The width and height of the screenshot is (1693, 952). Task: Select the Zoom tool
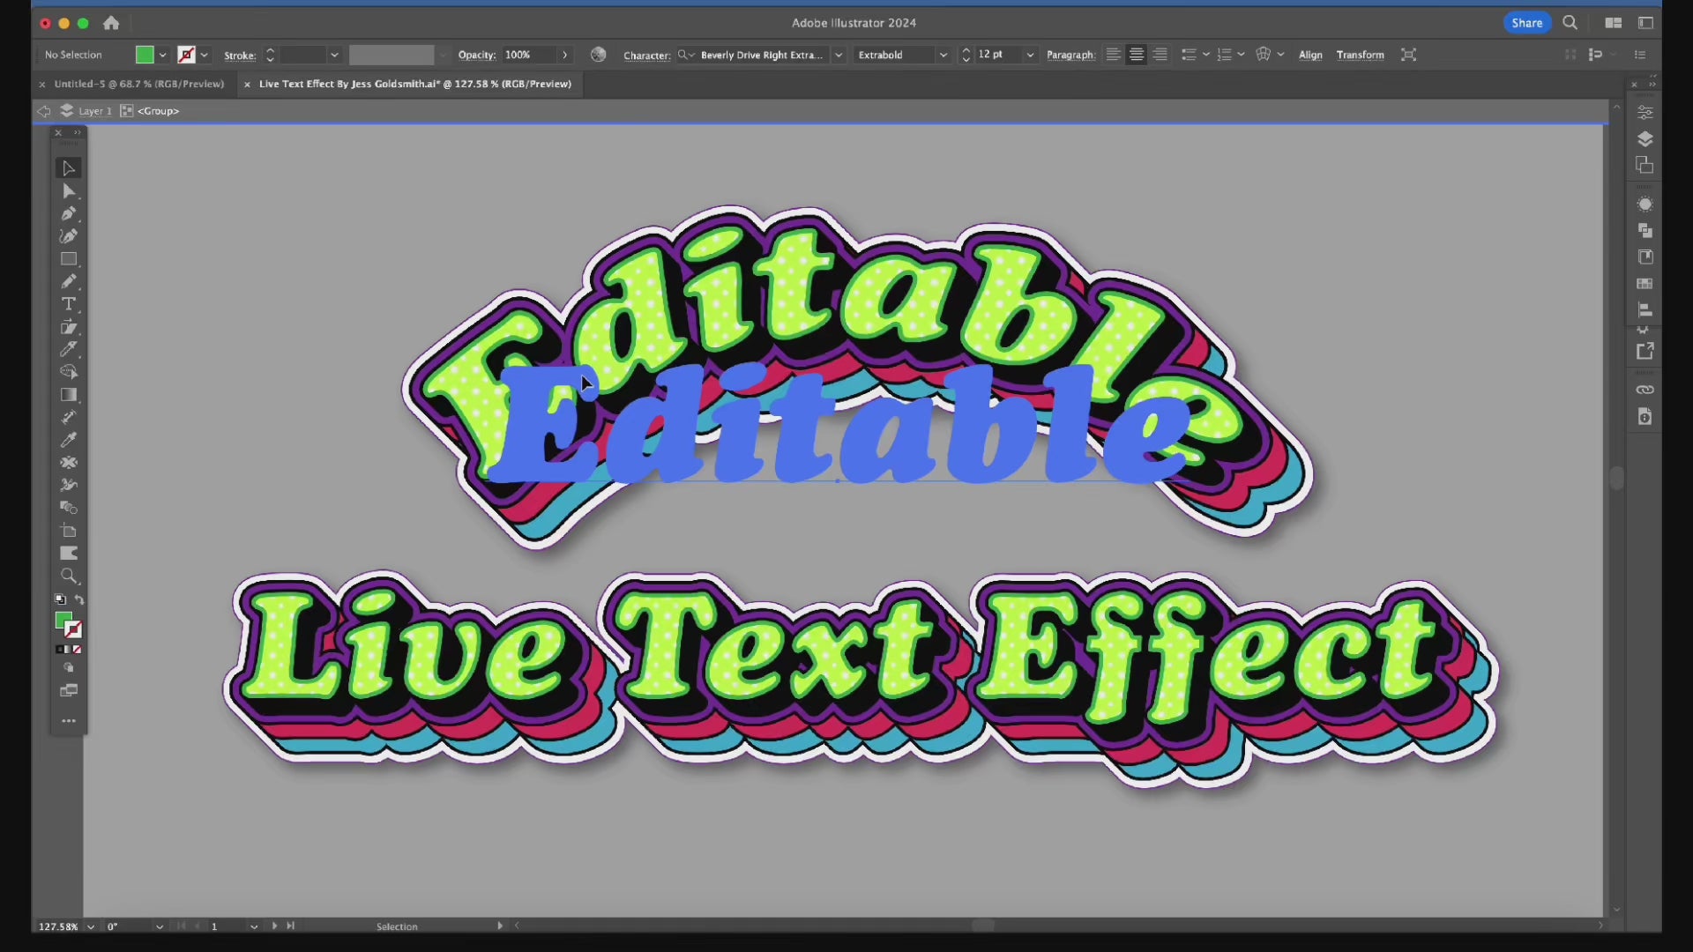69,576
